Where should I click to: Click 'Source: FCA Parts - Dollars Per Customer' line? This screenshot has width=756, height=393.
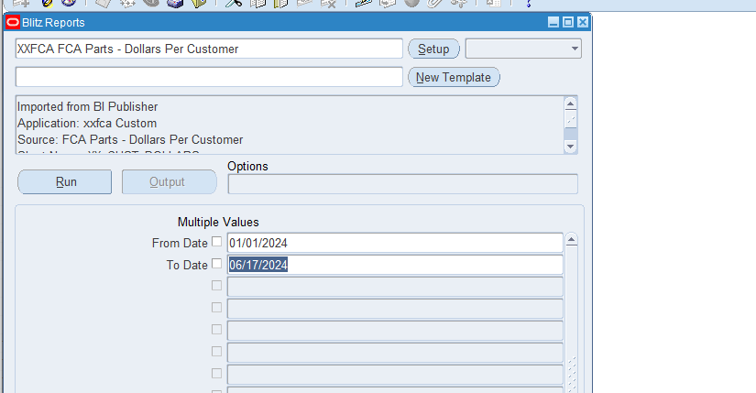[x=130, y=139]
